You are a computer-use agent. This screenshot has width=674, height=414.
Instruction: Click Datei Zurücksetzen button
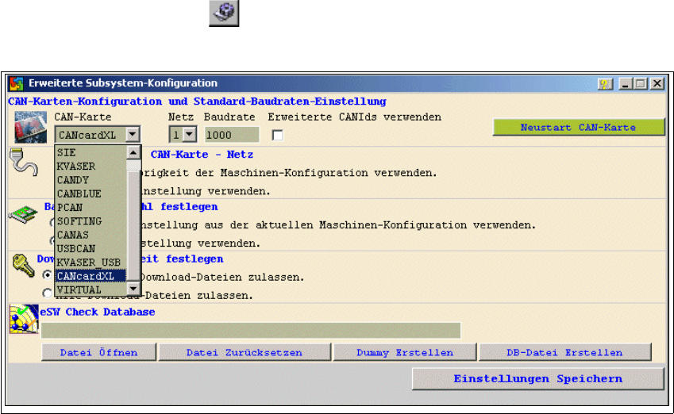coord(245,353)
